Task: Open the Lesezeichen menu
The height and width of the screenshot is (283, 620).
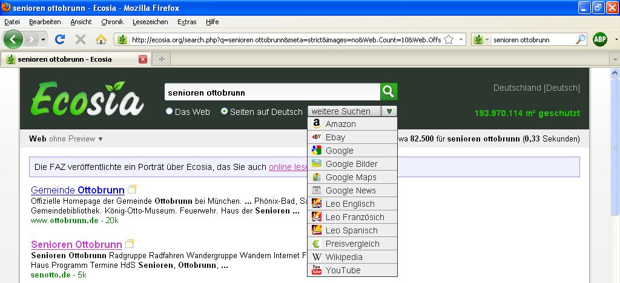Action: pos(150,22)
